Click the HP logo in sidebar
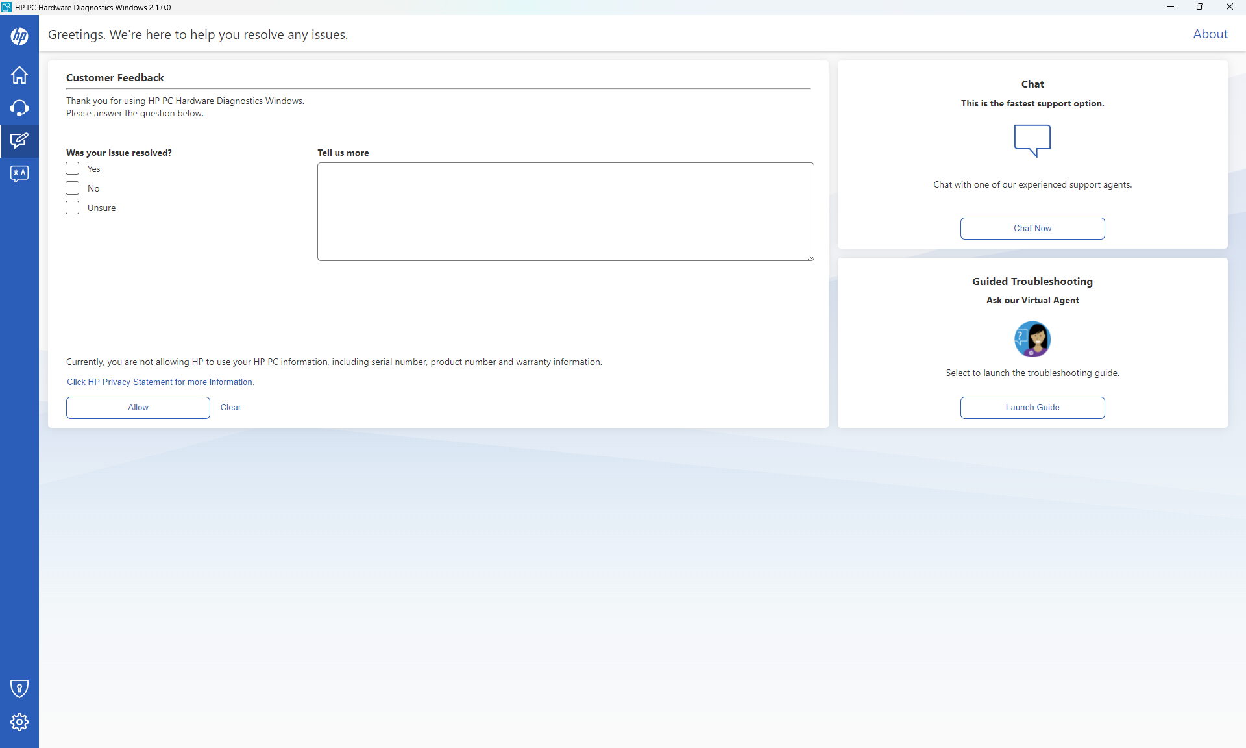1246x748 pixels. pos(19,36)
